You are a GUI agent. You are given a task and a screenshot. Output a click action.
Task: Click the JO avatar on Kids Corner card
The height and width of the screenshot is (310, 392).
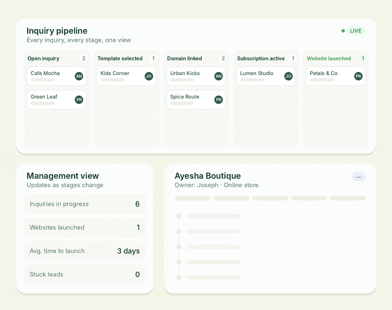click(x=149, y=76)
